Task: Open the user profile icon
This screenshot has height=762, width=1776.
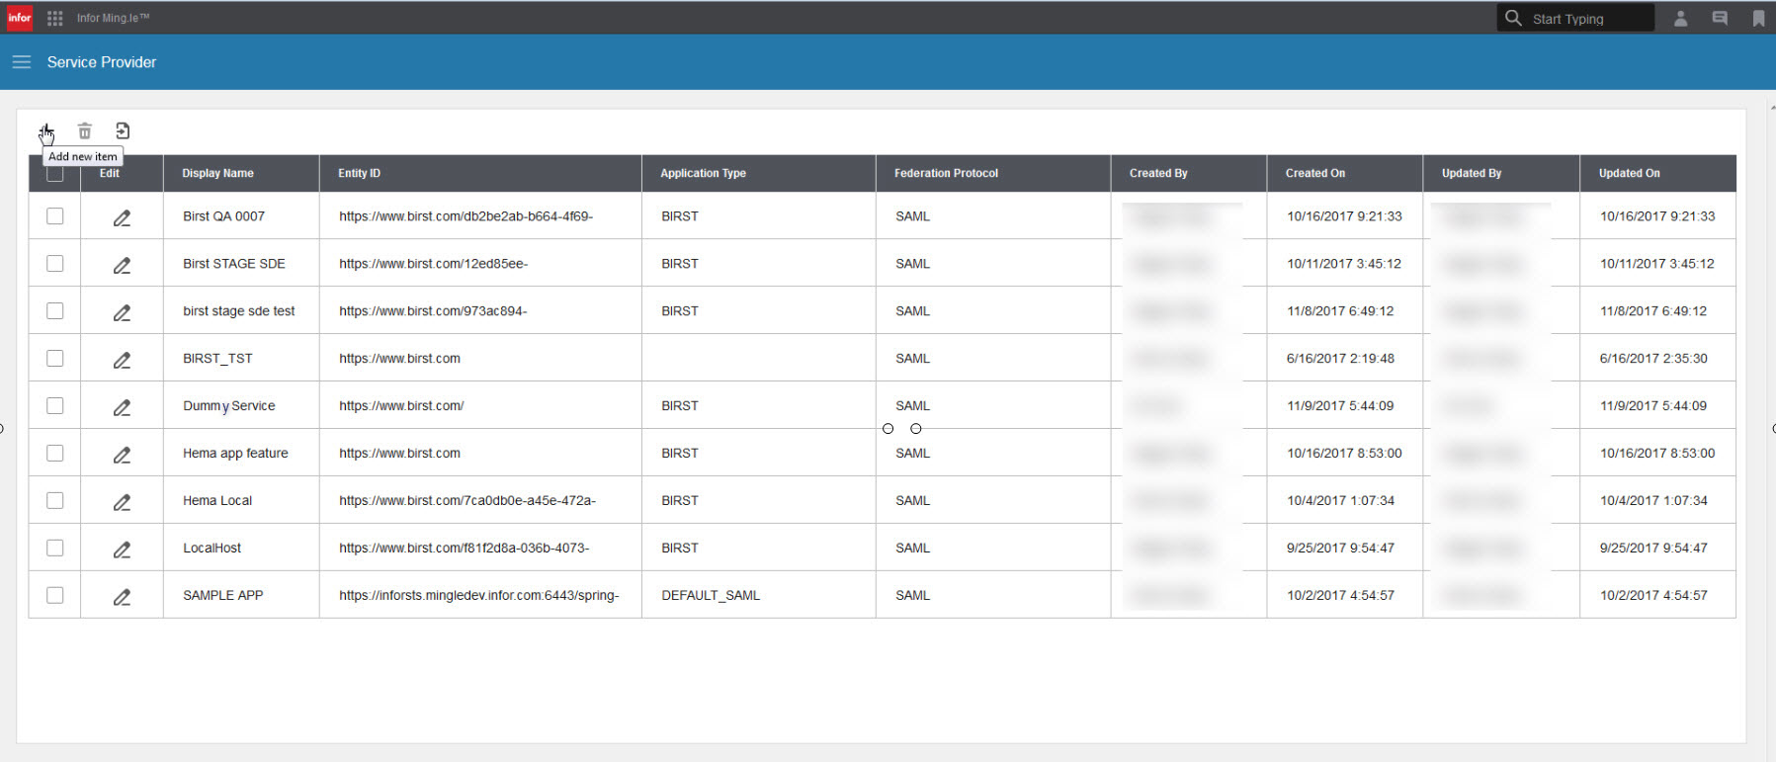Action: click(1680, 19)
